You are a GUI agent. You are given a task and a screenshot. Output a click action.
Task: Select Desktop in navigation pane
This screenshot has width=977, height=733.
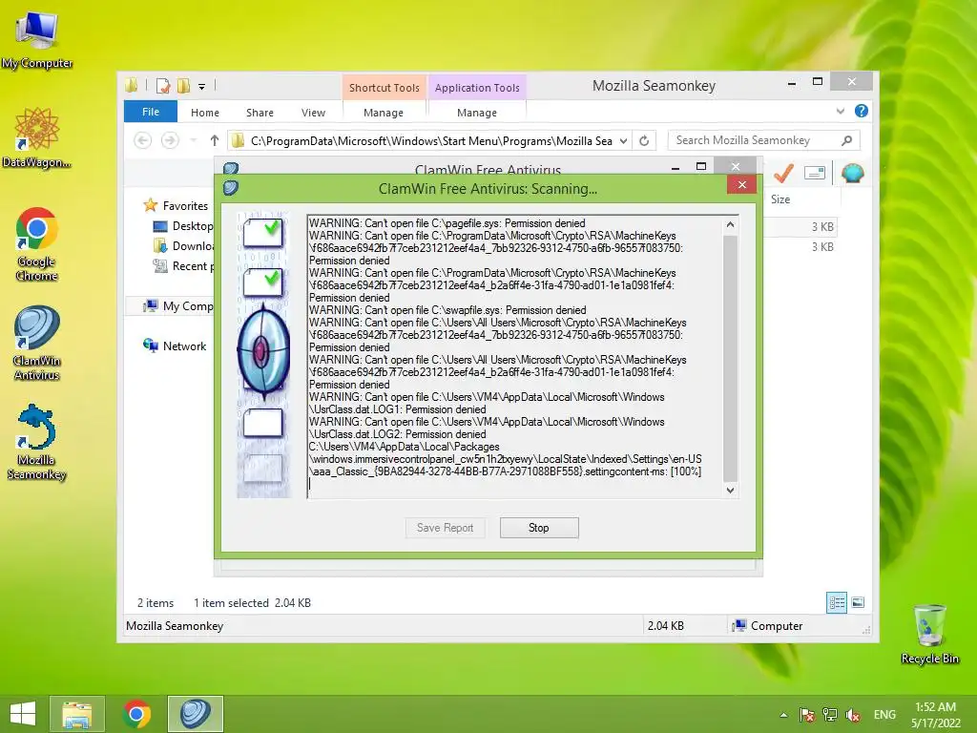(182, 225)
